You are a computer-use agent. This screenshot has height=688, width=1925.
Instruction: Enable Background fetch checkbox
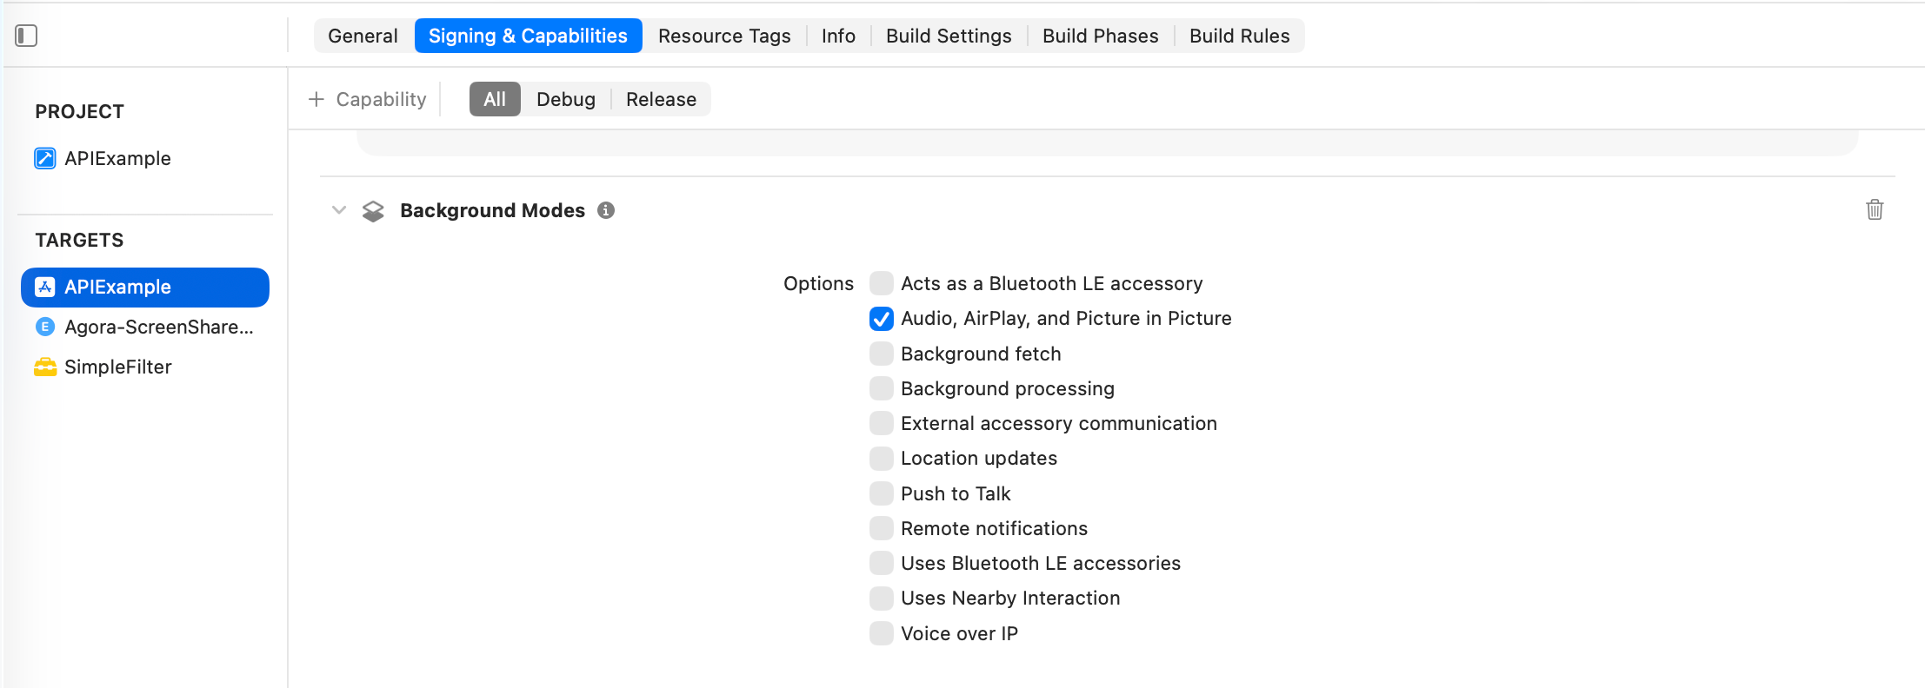click(x=882, y=354)
